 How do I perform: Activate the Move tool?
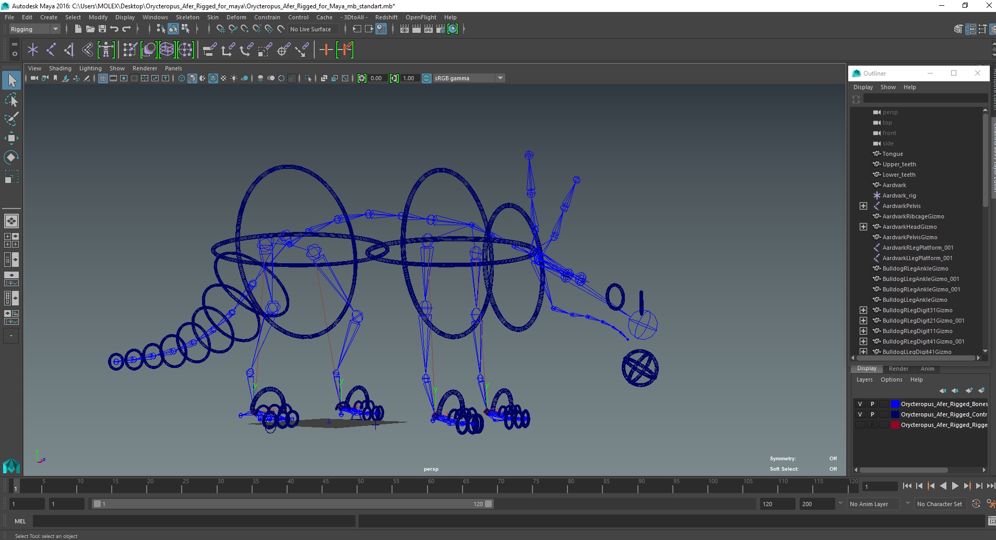[x=11, y=138]
